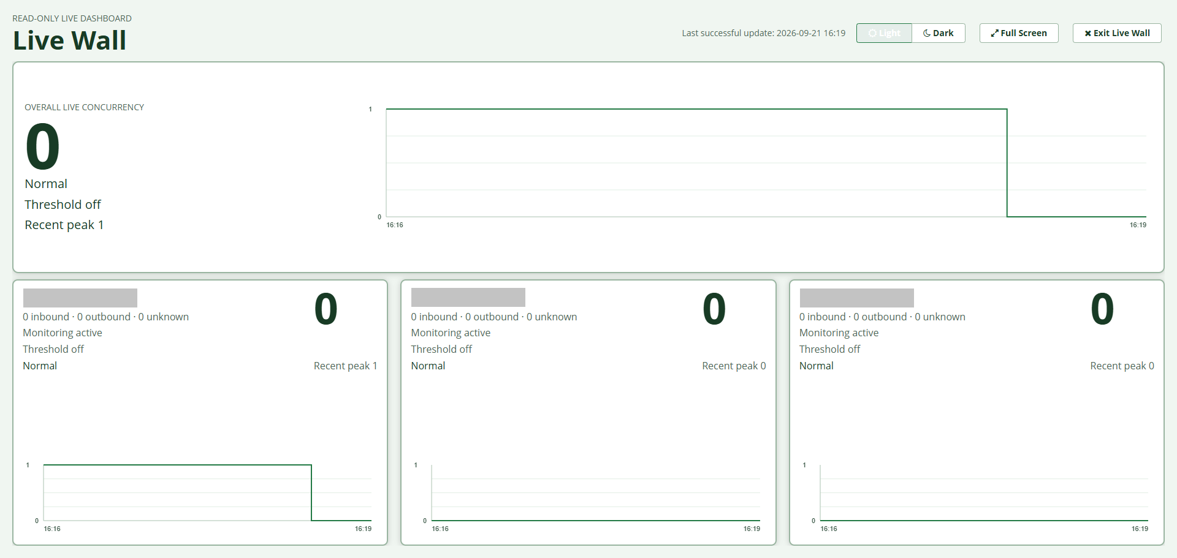Screen dimensions: 1177x558
Task: Click the second queue's redacted name label
Action: [468, 297]
